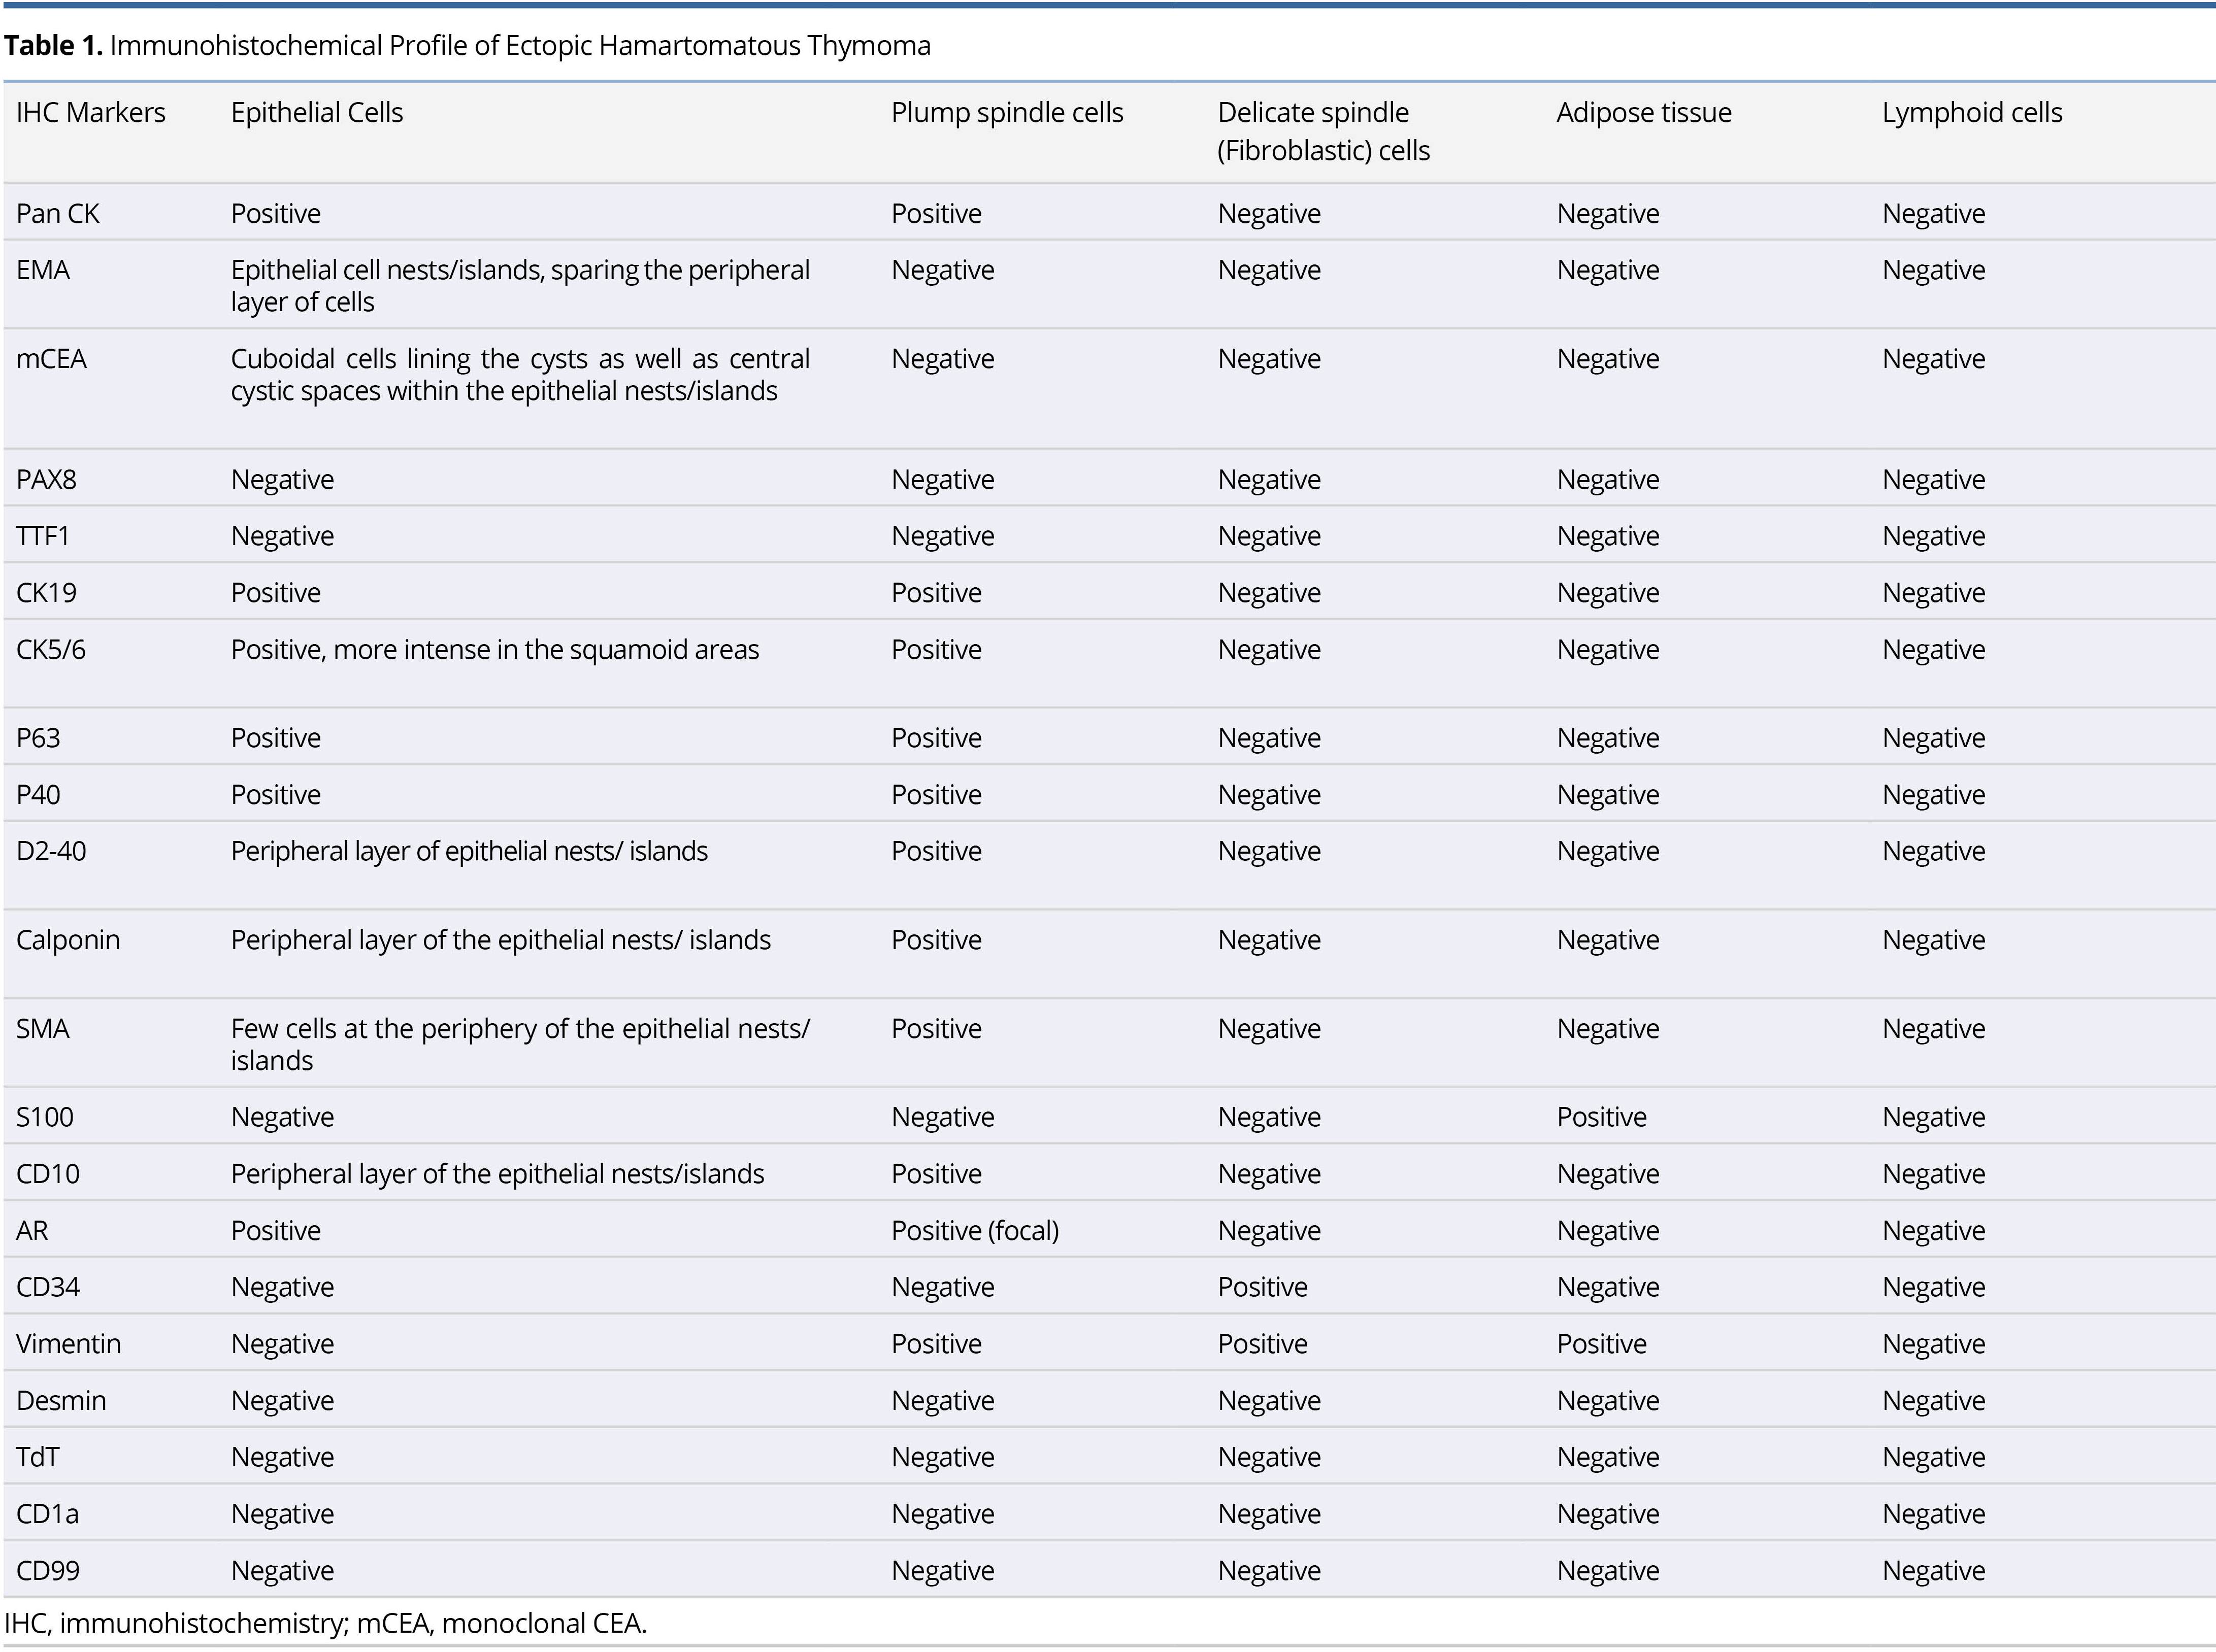The width and height of the screenshot is (2216, 1652).
Task: Select Delicate spindle (Fibroblastic) cells header
Action: click(x=1323, y=132)
